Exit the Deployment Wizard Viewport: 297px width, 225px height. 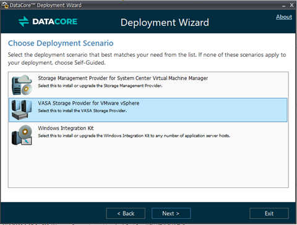pyautogui.click(x=269, y=213)
